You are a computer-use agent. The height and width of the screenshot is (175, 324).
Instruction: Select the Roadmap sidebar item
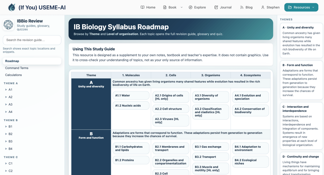(x=12, y=61)
